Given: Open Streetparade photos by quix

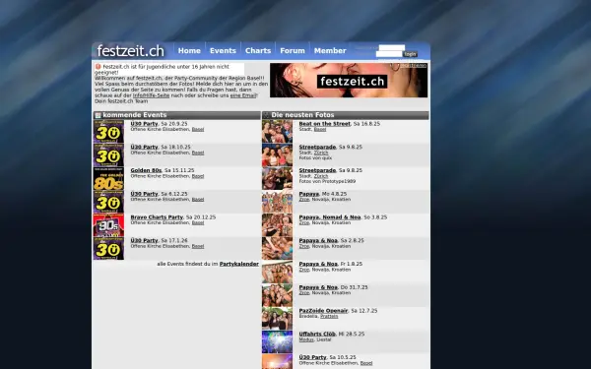Looking at the screenshot, I should pyautogui.click(x=317, y=147).
